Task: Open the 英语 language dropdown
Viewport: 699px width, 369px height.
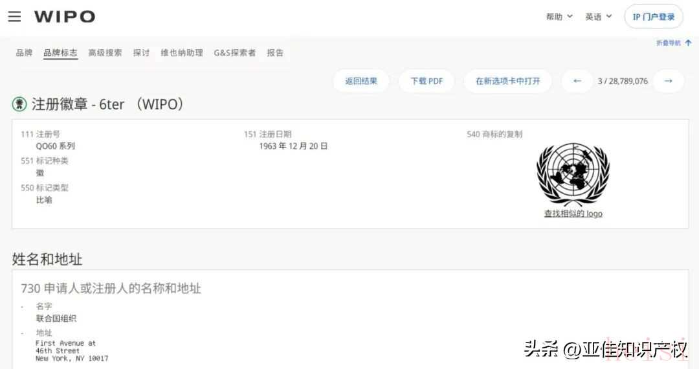Action: (598, 17)
